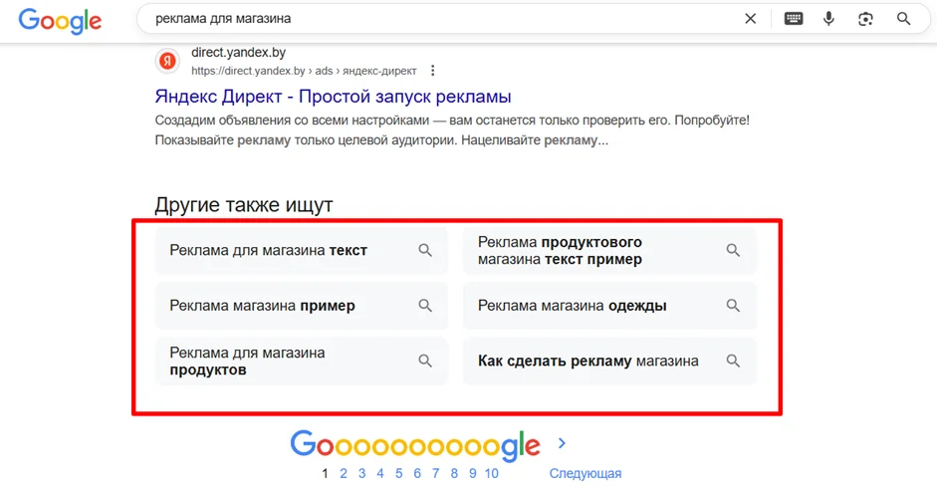
Task: Go to results page 9
Action: 472,473
